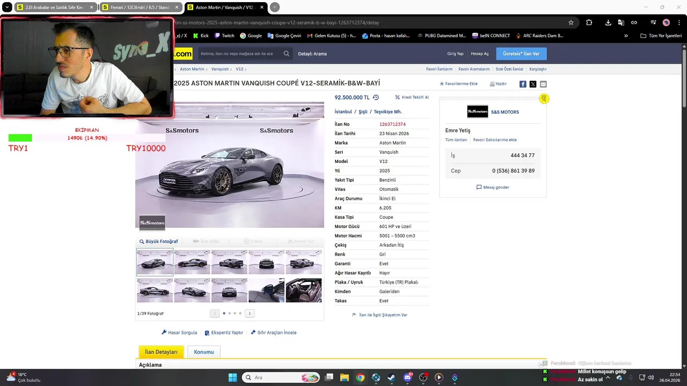The width and height of the screenshot is (687, 386).
Task: Open Discord from the taskbar
Action: [407, 377]
